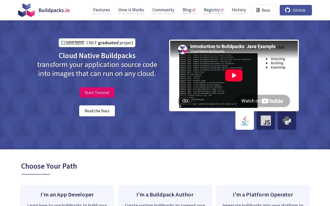The height and width of the screenshot is (206, 330).
Task: Open video title Introduction to Buildpacks: Java Example
Action: 233,47
